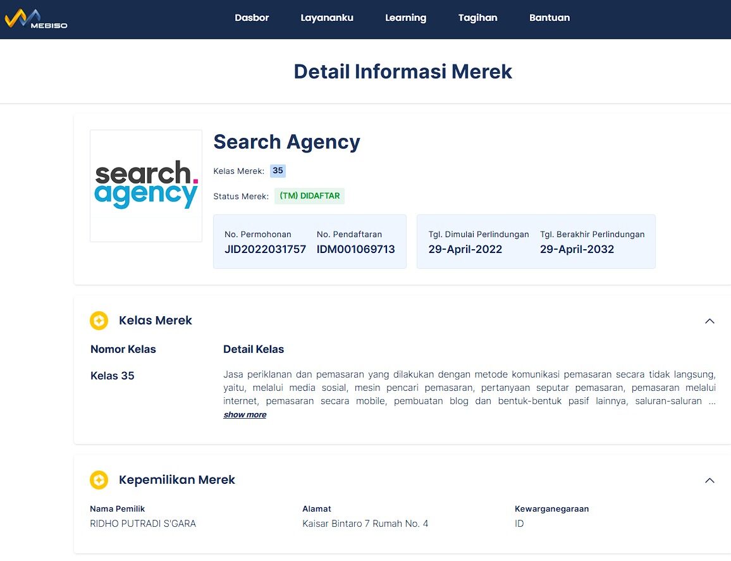
Task: Collapse the Kelas Merek section
Action: coord(709,321)
